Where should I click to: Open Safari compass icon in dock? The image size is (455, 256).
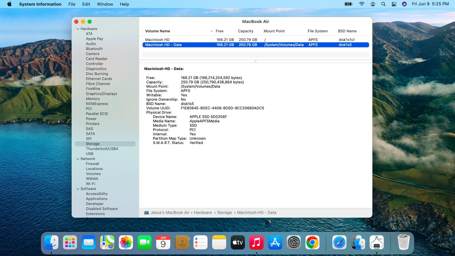[339, 243]
